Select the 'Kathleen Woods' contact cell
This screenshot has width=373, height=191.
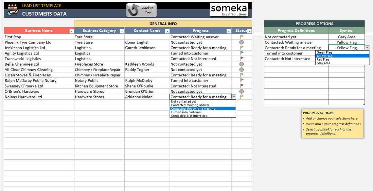147,64
